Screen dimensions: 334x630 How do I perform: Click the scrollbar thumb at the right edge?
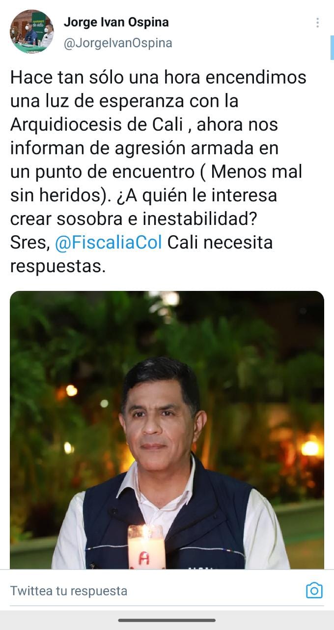(x=332, y=47)
